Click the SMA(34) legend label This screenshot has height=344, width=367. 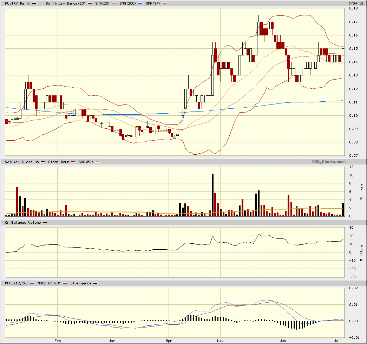pyautogui.click(x=153, y=4)
